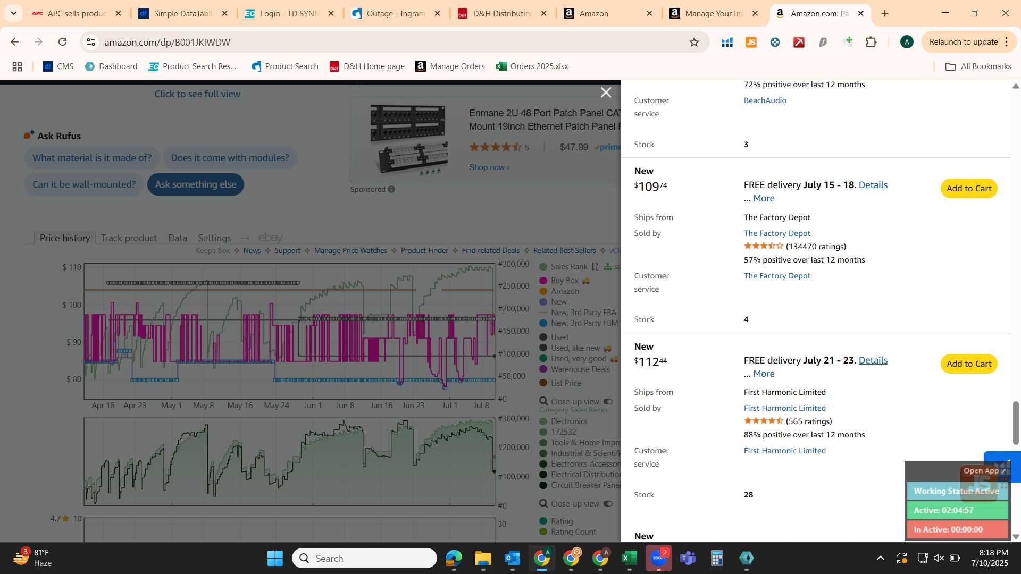Close the offers side panel with X
Viewport: 1021px width, 574px height.
pyautogui.click(x=606, y=92)
